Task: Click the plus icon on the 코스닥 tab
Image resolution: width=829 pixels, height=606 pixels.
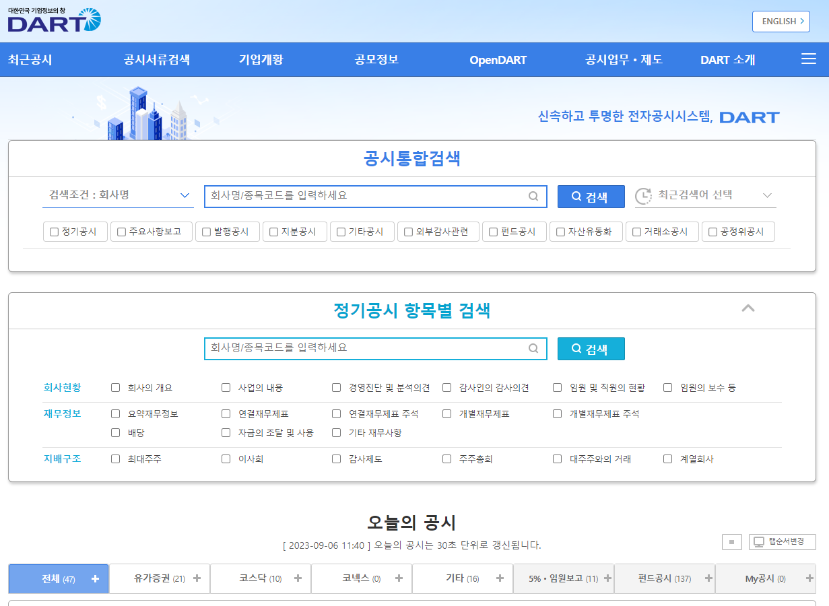Action: (x=297, y=578)
